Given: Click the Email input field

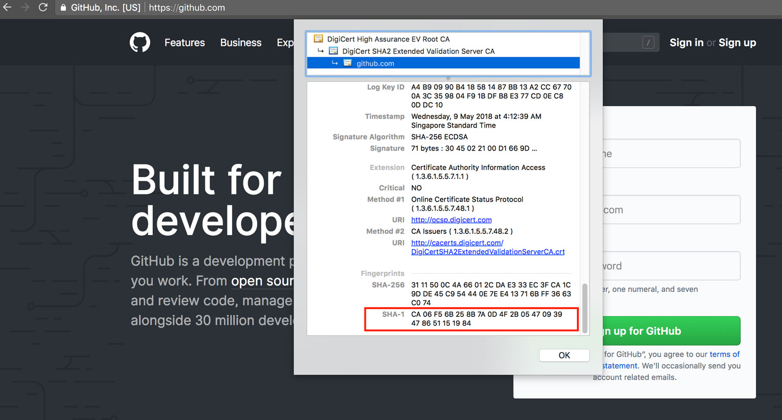Looking at the screenshot, I should (x=671, y=209).
